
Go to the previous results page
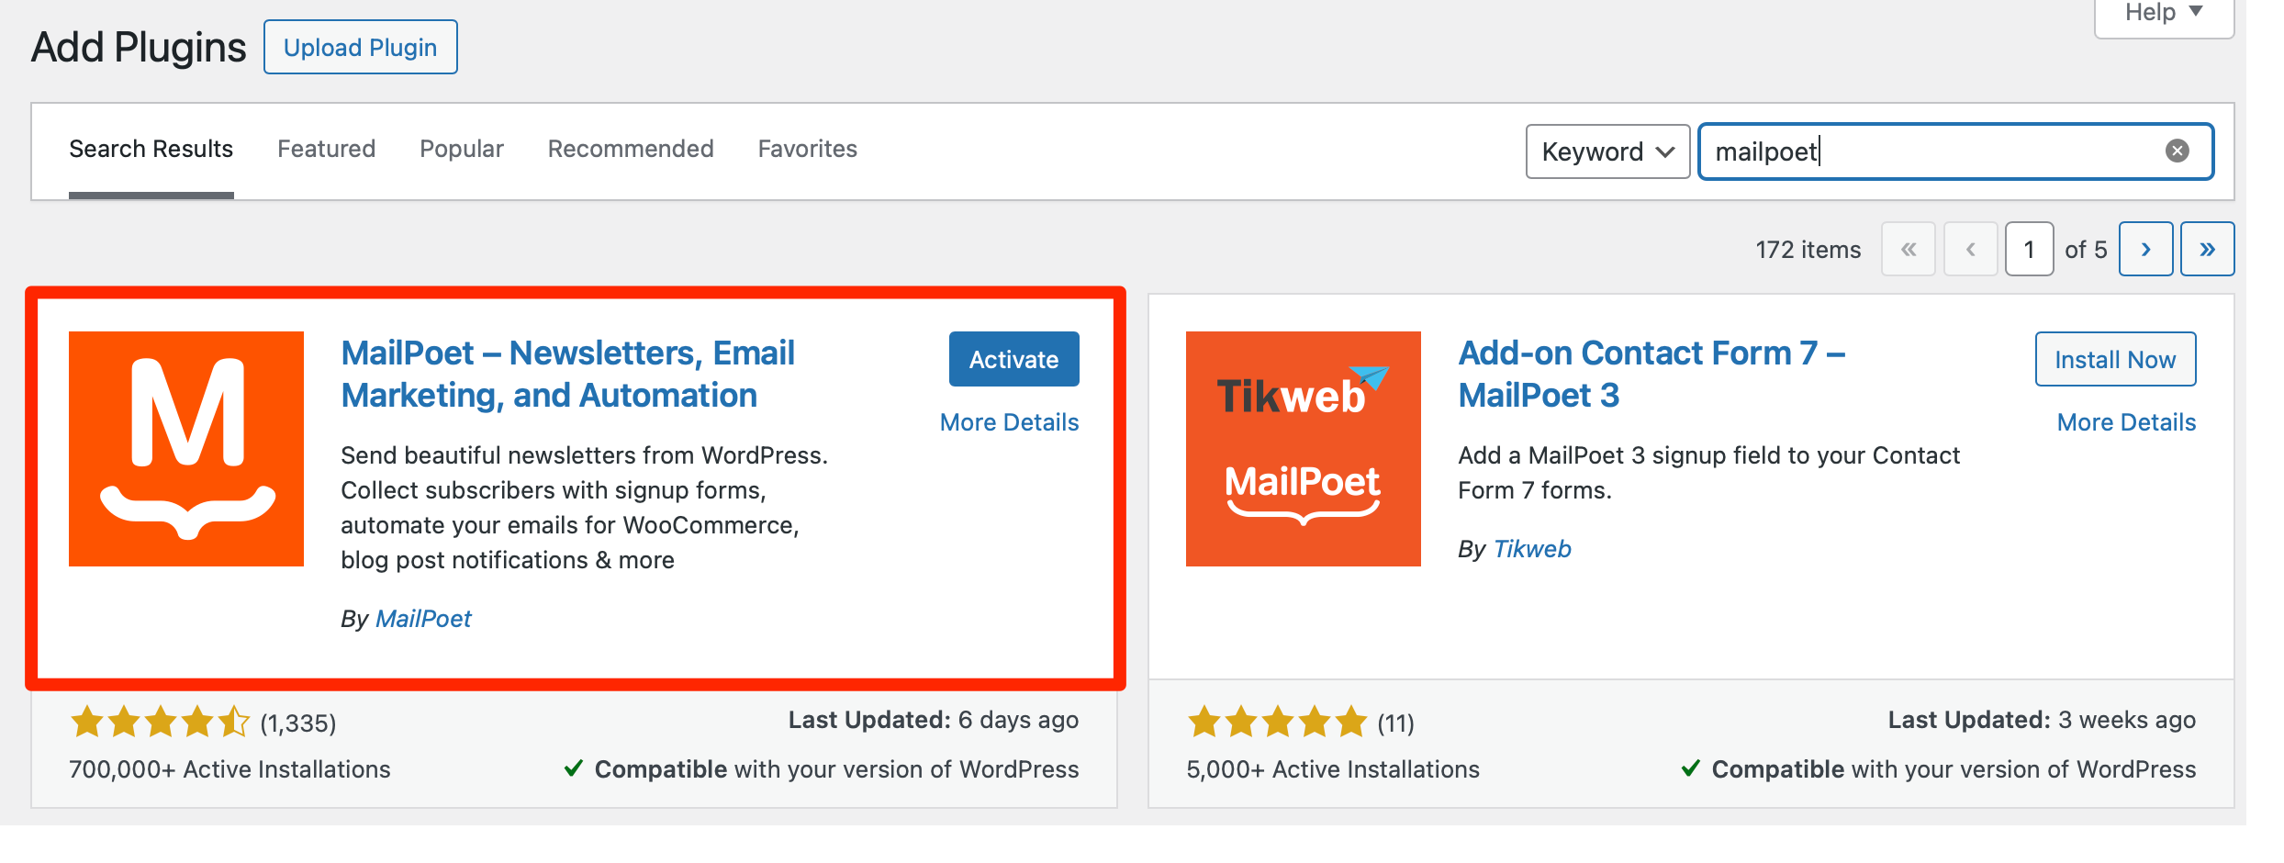(x=1970, y=249)
